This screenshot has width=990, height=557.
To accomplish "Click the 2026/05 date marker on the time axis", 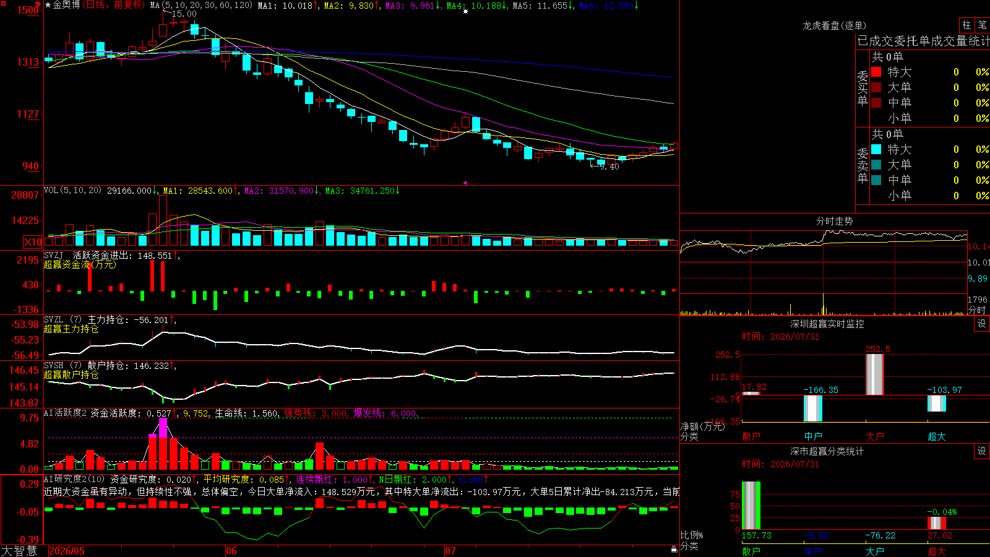I will click(67, 551).
